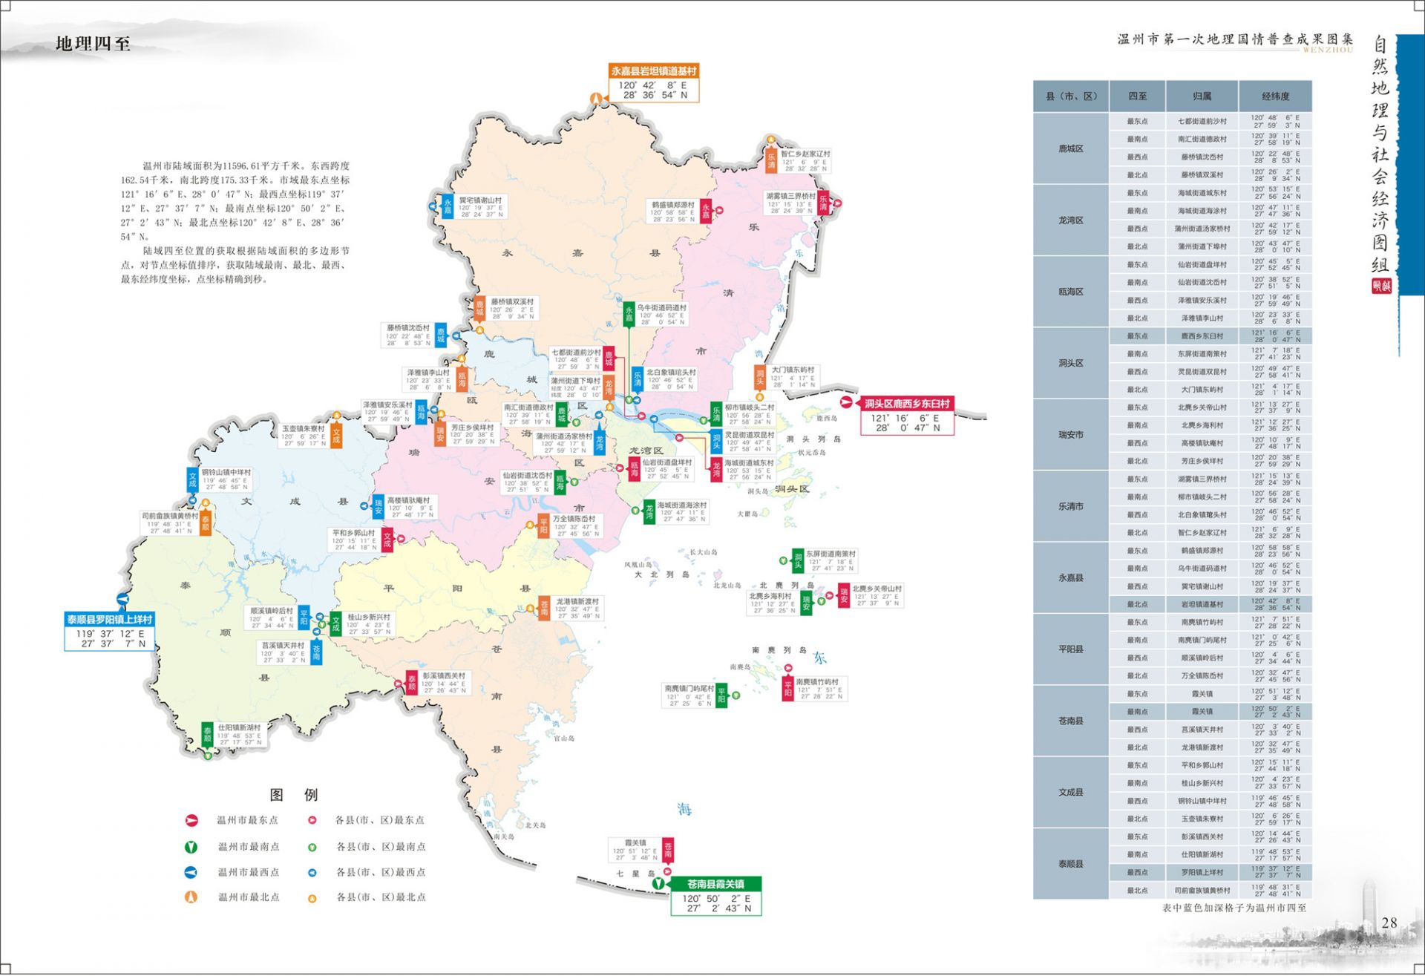Screen dimensions: 1425x976
Task: Click the blue 鹿城 tag beside 藤桥镇沈岙村
Action: (x=440, y=335)
